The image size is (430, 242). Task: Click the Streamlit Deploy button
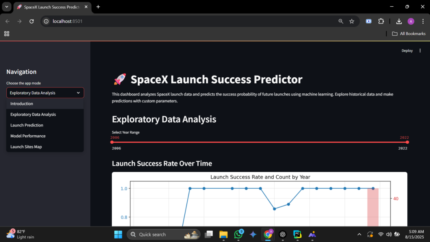tap(407, 50)
